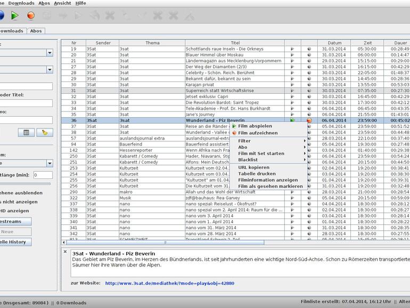The width and height of the screenshot is (410, 308).
Task: Click the play icon in row 19 Schottlands raue Inseln
Action: [x=292, y=49]
